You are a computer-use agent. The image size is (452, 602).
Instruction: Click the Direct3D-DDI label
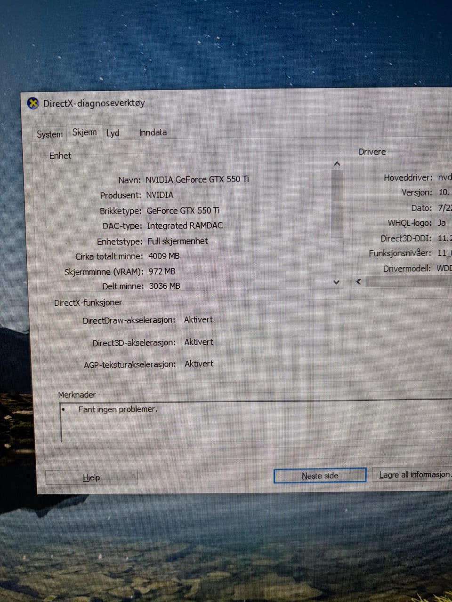(406, 238)
